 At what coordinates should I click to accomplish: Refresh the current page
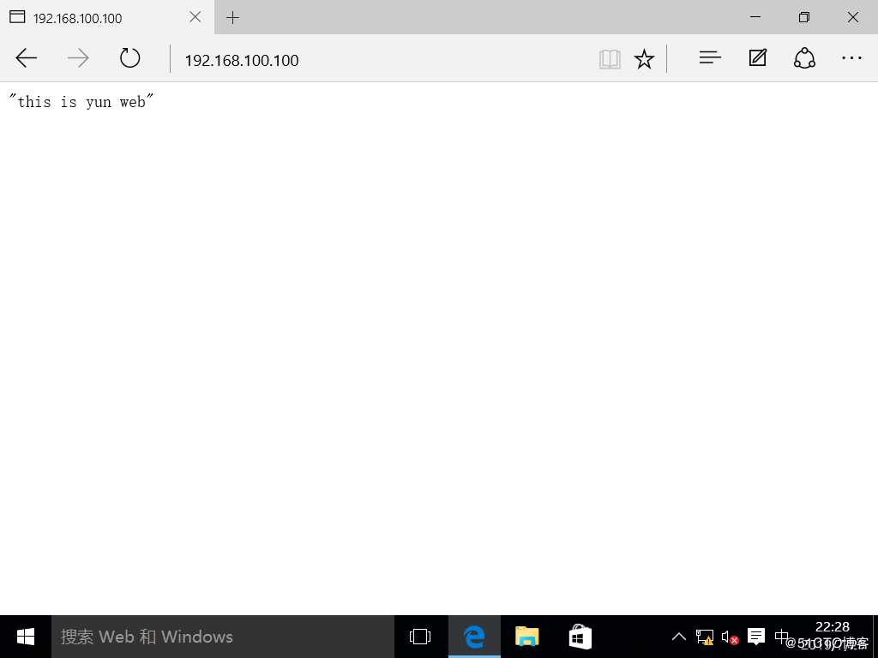130,58
